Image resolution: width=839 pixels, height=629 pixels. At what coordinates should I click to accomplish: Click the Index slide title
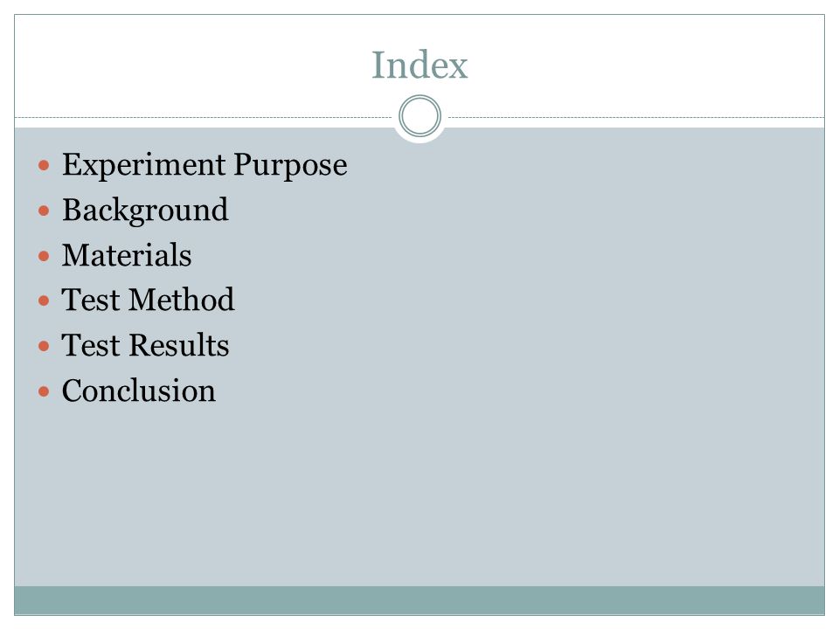[419, 66]
